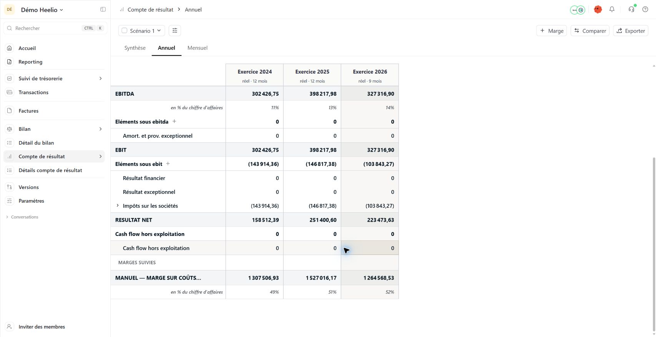Image resolution: width=656 pixels, height=337 pixels.
Task: Click the Paramètres sliders icon
Action: pos(10,201)
